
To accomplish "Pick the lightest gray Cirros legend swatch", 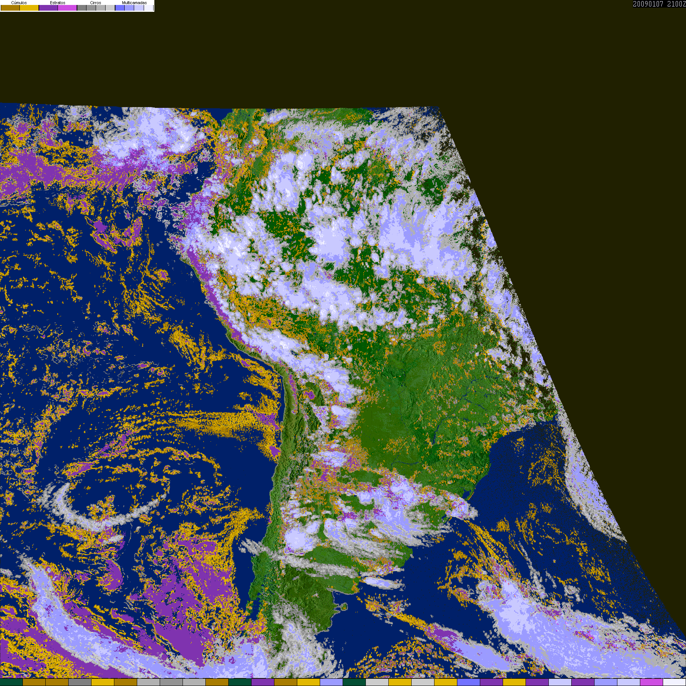I will point(110,8).
